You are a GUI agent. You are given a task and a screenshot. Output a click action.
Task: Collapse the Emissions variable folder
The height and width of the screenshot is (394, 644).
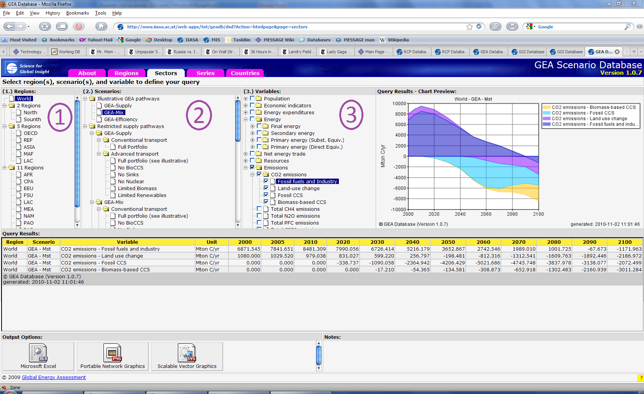pos(246,168)
